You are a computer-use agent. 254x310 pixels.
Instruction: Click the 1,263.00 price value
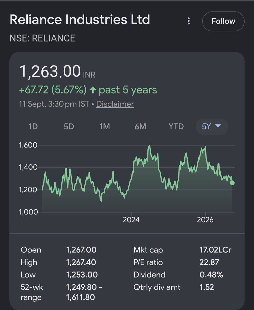point(50,72)
